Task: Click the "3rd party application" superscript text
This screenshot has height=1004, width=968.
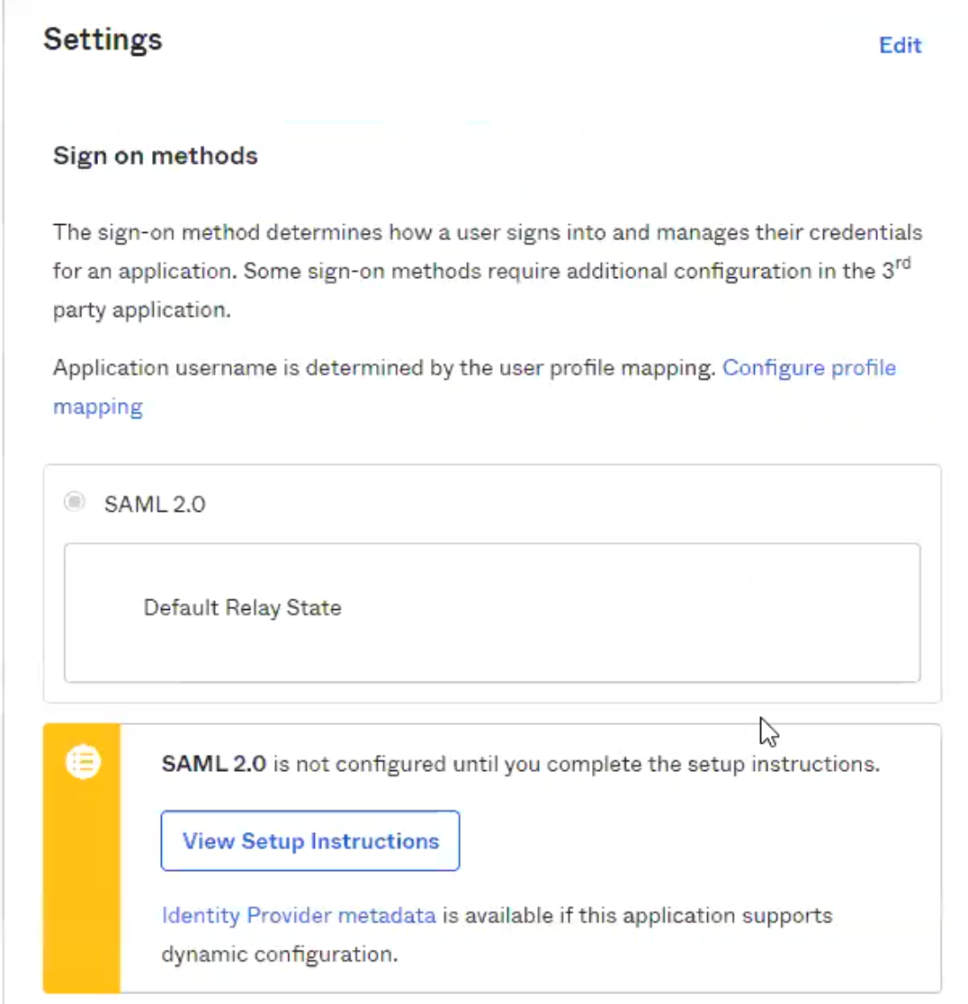Action: click(x=902, y=264)
